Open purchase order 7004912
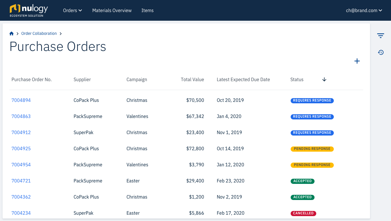Viewport: 391px width, 221px height. [21, 132]
